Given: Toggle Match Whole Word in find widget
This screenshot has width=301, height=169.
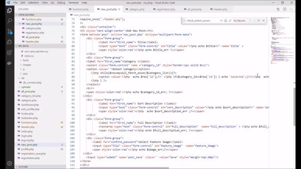Looking at the screenshot, I should click(226, 21).
